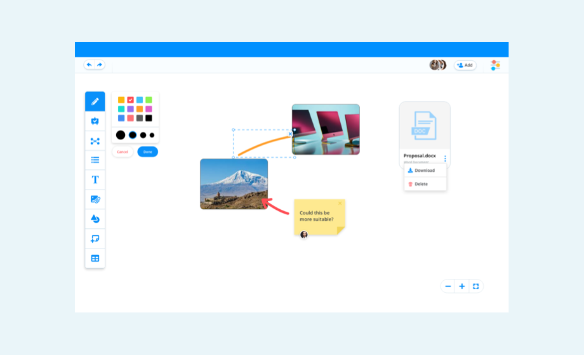
Task: Select the pencil drawing tool
Action: pos(95,101)
